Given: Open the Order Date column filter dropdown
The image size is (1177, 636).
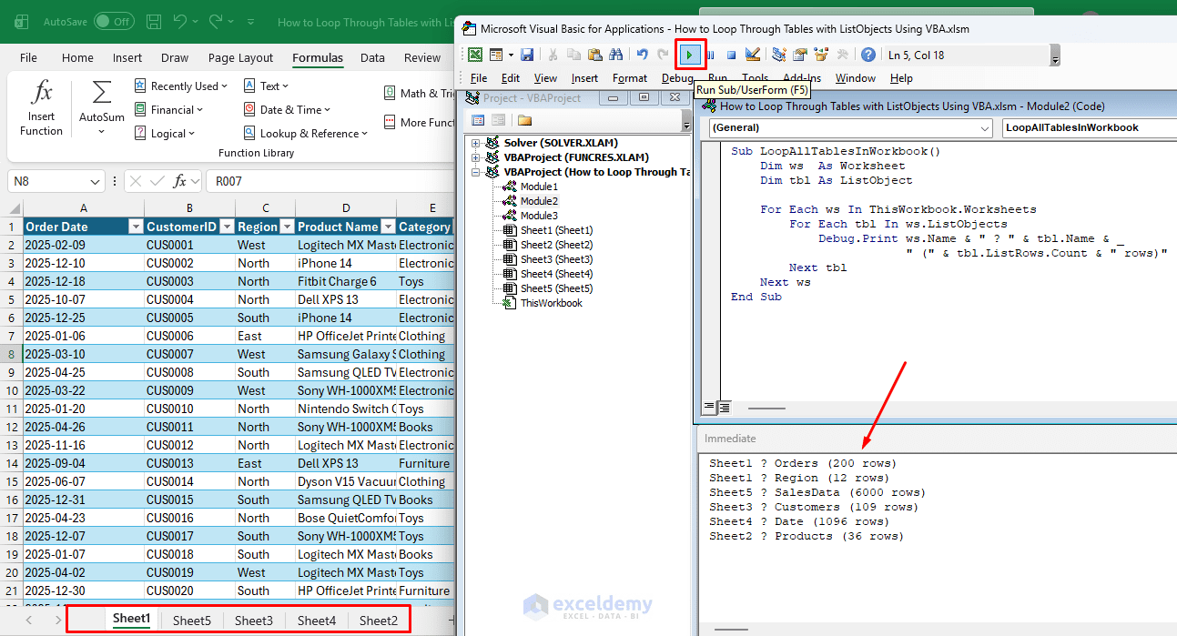Looking at the screenshot, I should [136, 227].
